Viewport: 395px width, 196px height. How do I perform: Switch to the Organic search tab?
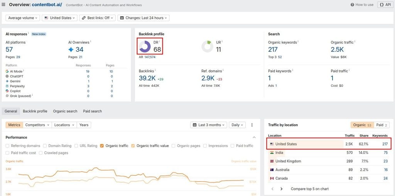[x=65, y=111]
